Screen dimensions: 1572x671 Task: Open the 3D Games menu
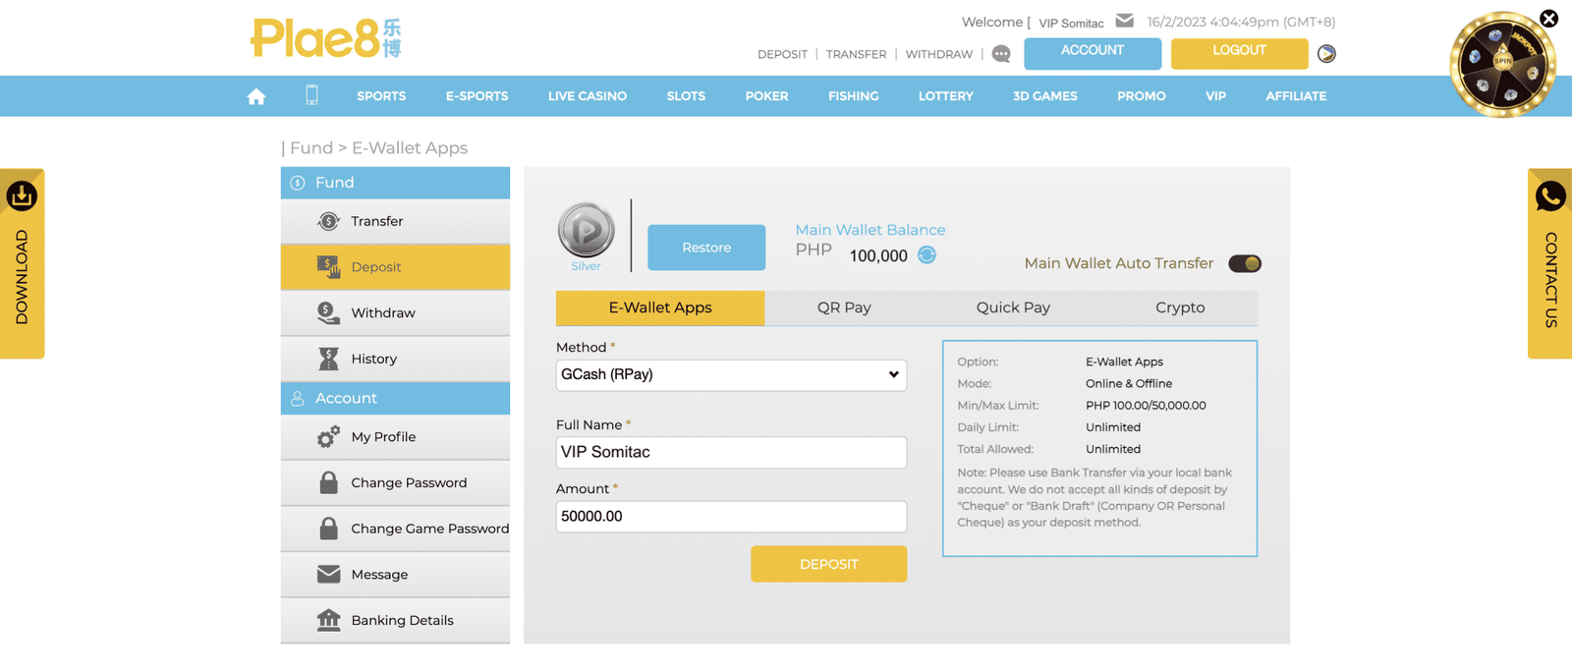click(1045, 96)
